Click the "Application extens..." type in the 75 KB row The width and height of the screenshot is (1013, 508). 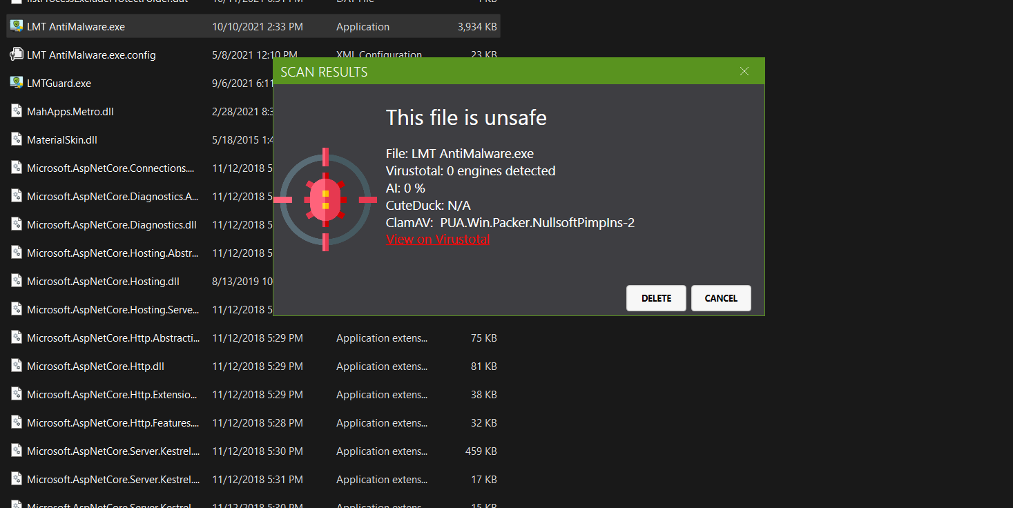click(382, 338)
